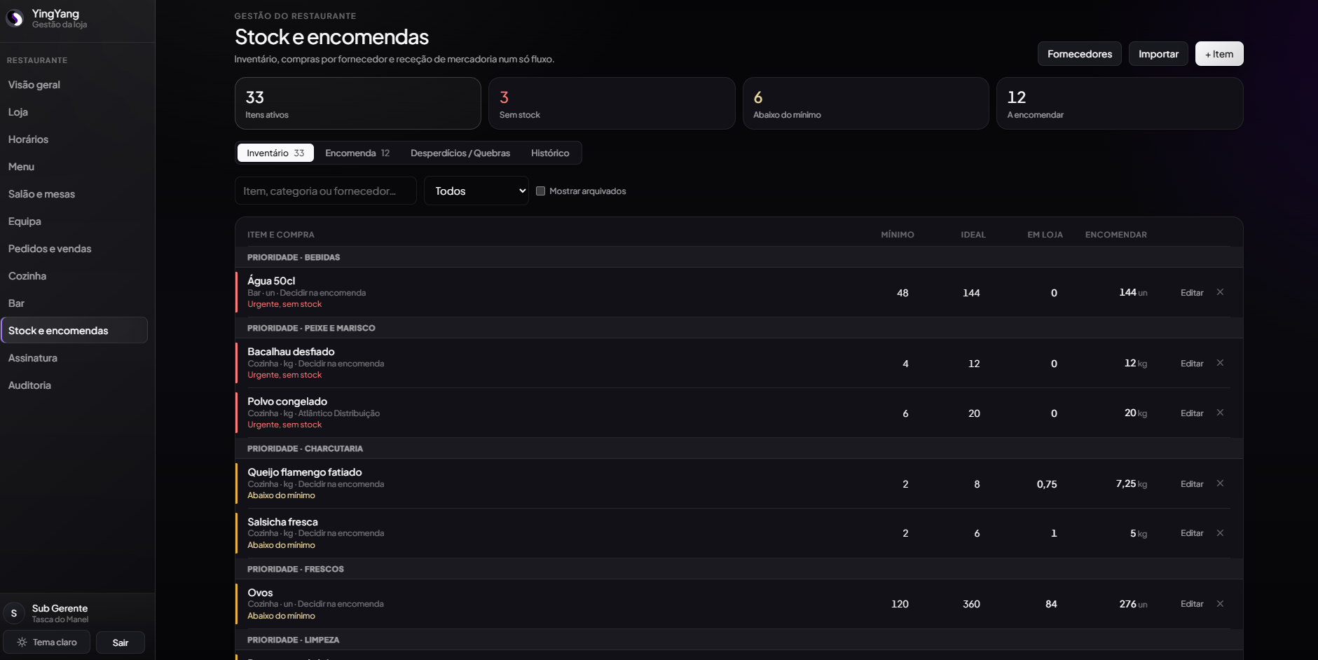Click Editar on Queijo flamengo fatiado
The image size is (1318, 660).
pyautogui.click(x=1192, y=484)
